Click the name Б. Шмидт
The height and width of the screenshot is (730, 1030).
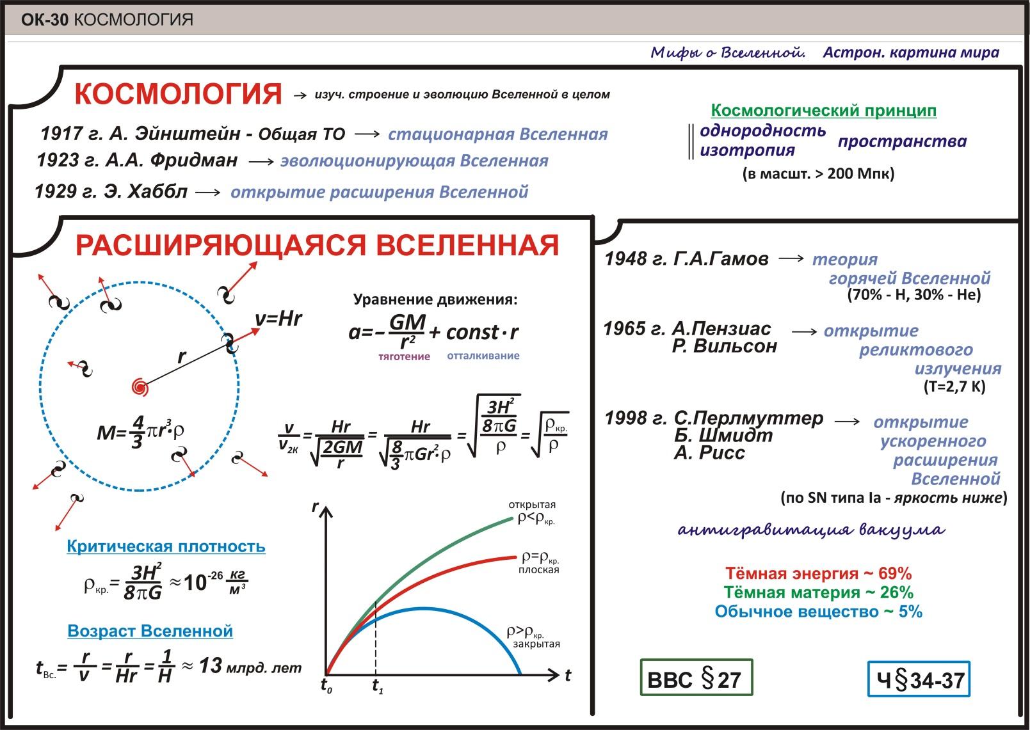tap(723, 436)
